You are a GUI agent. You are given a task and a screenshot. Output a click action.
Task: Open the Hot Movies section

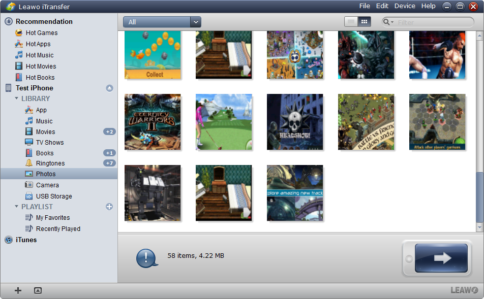41,67
